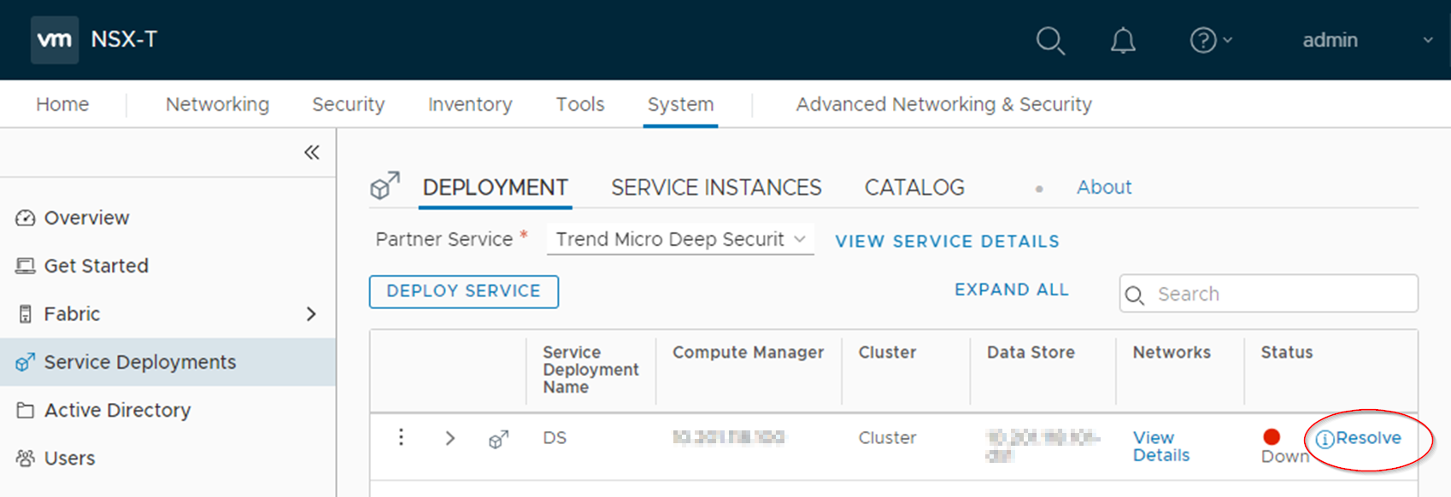Image resolution: width=1451 pixels, height=497 pixels.
Task: Switch to the Catalog tab
Action: click(x=914, y=188)
